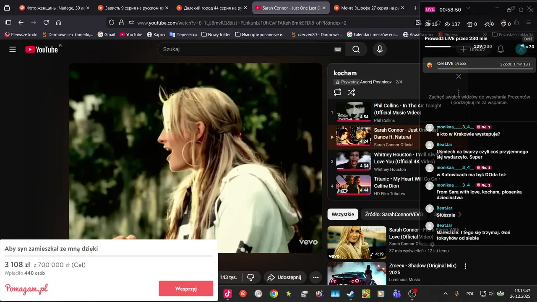This screenshot has height=302, width=537.
Task: Click the site padlock security icon
Action: pyautogui.click(x=121, y=23)
